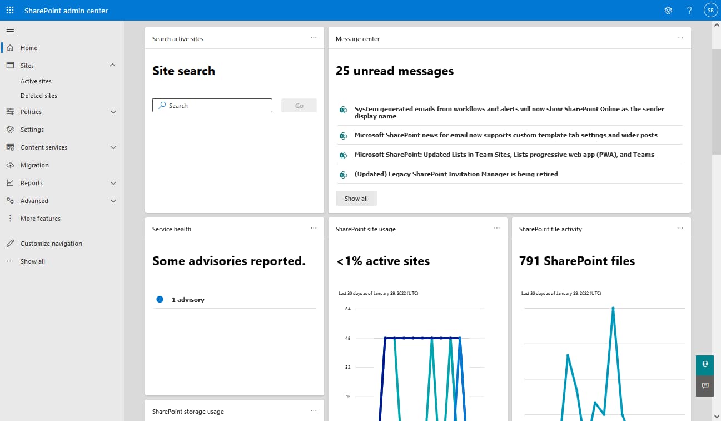Open the Legacy SharePoint Invitation Manager message

pos(456,174)
